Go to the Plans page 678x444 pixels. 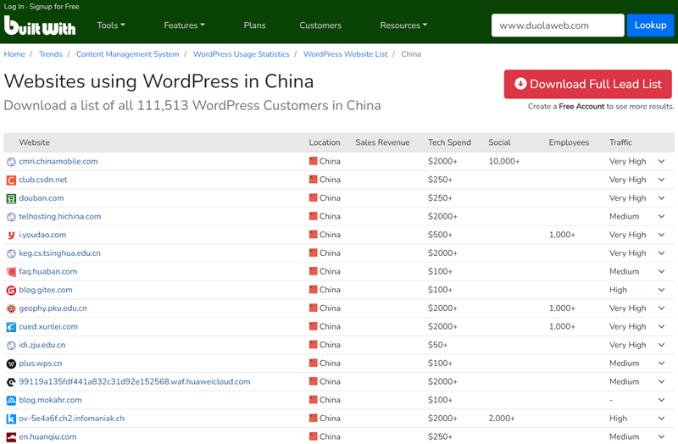pos(255,25)
